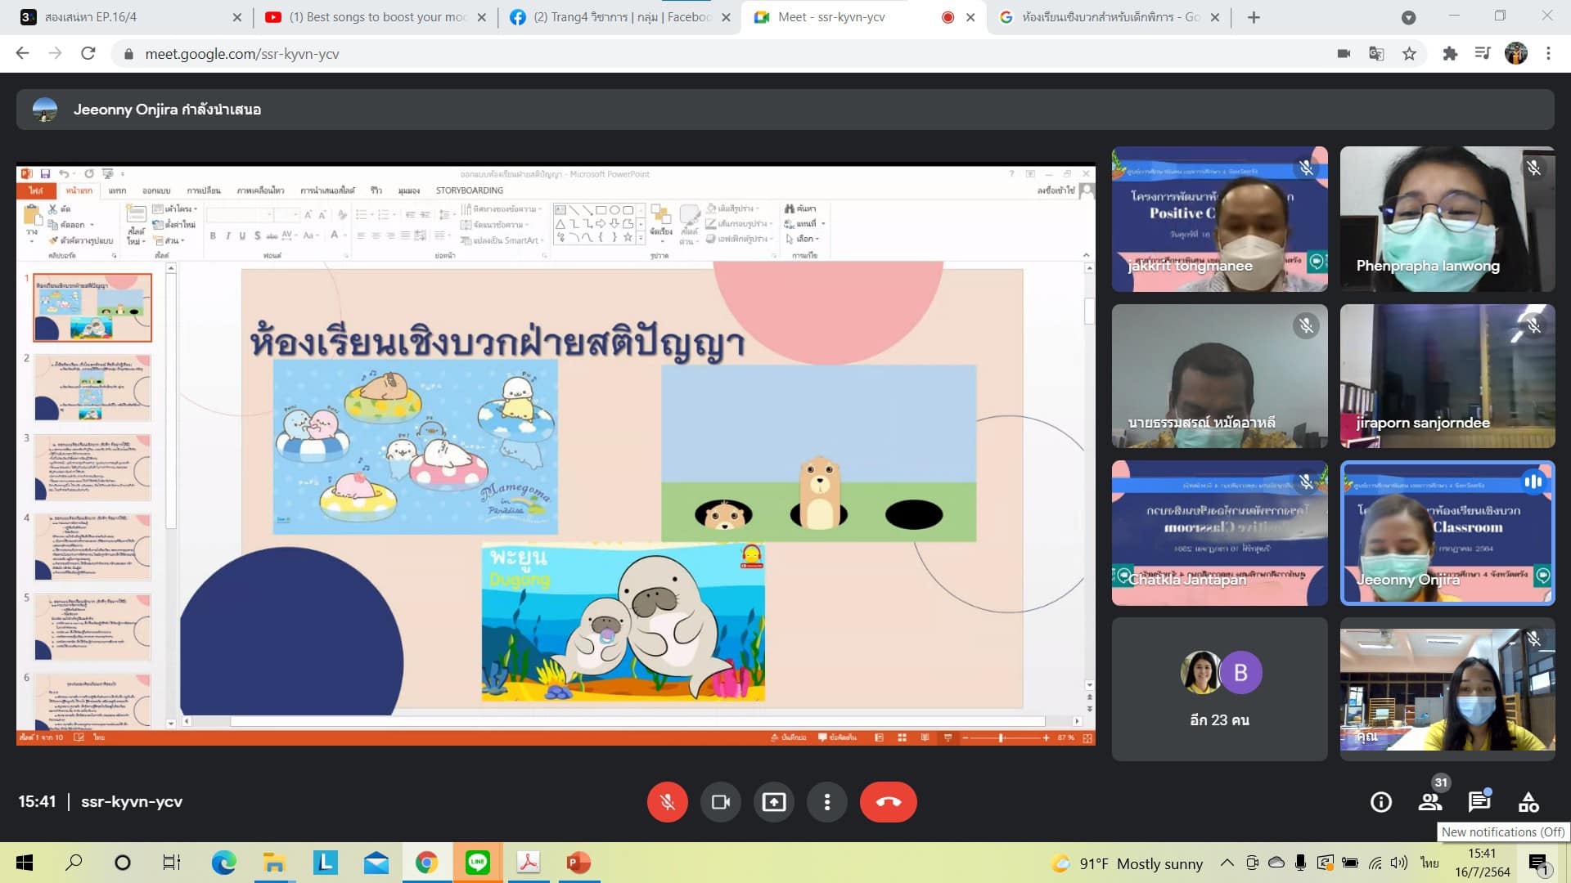The image size is (1571, 883).
Task: Click slide sorter view icon in PowerPoint
Action: pos(902,737)
